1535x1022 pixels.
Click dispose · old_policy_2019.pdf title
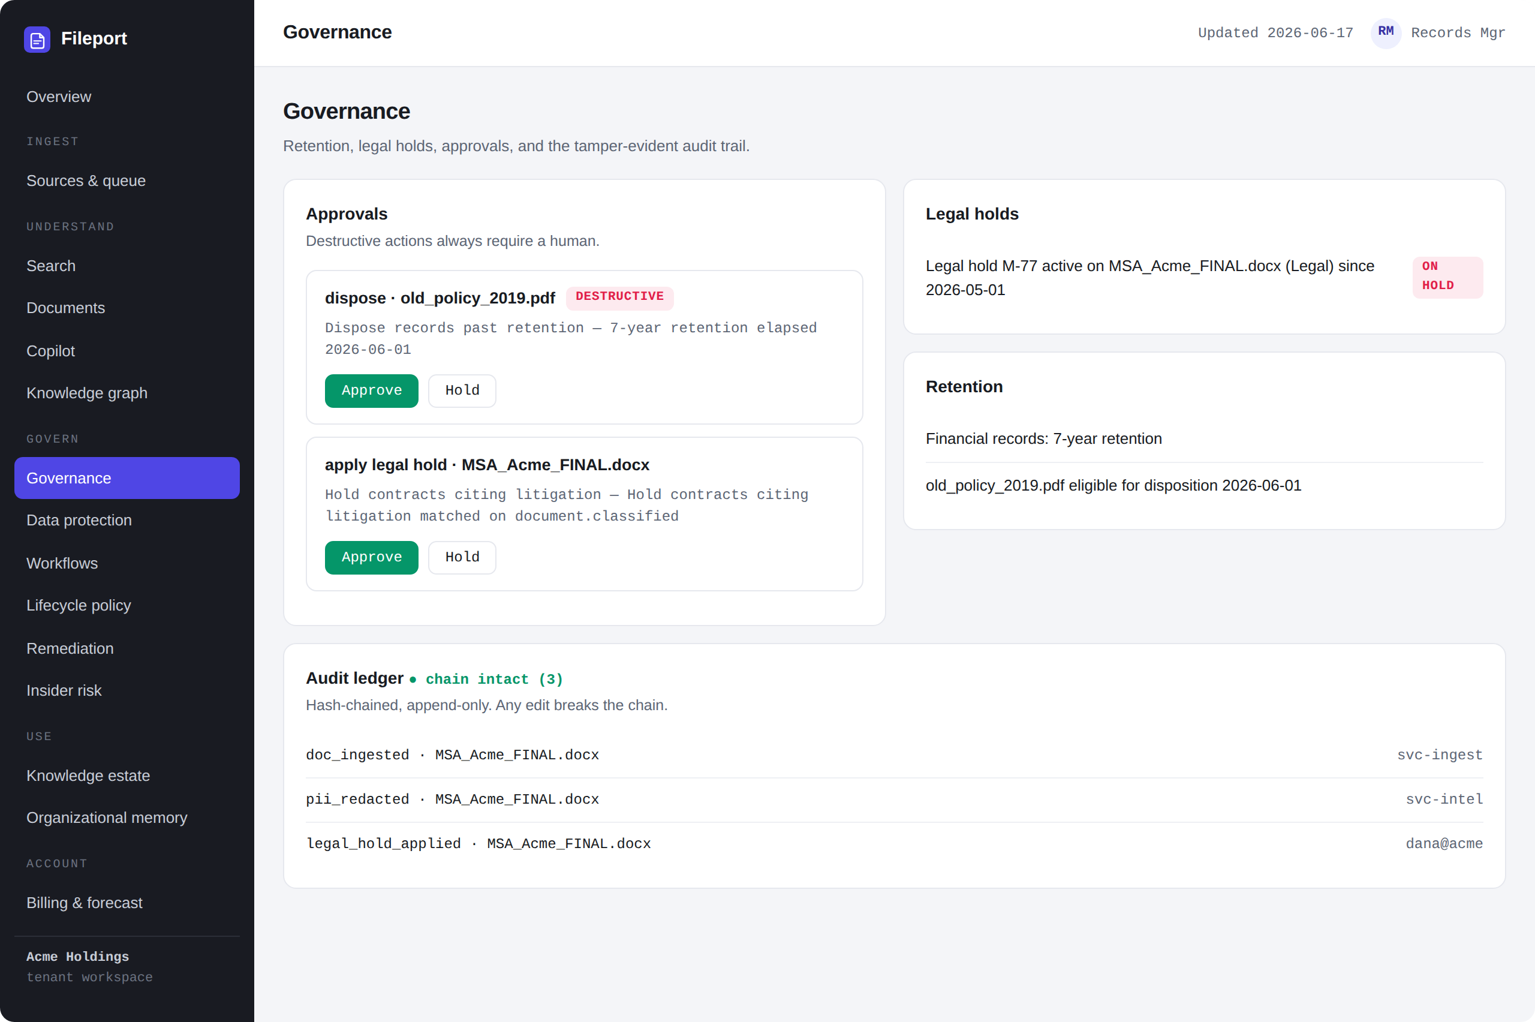440,298
